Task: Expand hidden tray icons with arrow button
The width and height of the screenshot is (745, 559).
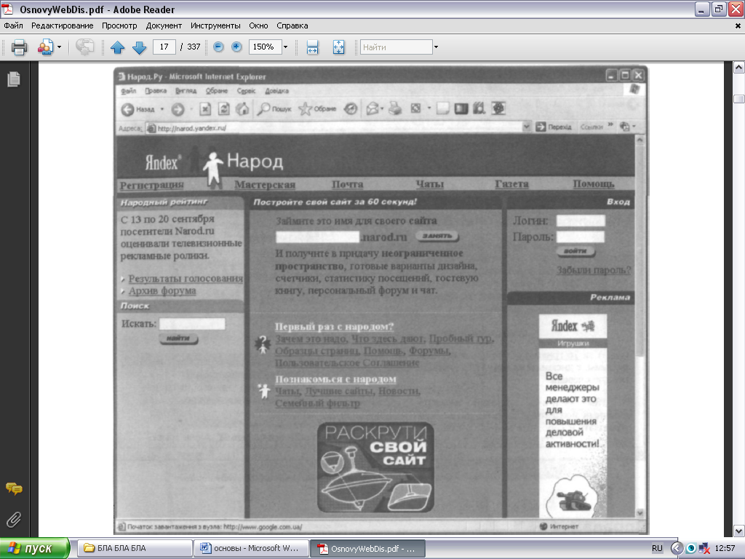Action: click(677, 549)
